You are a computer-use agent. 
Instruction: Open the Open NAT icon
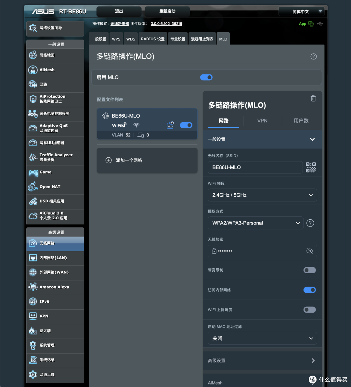click(33, 187)
